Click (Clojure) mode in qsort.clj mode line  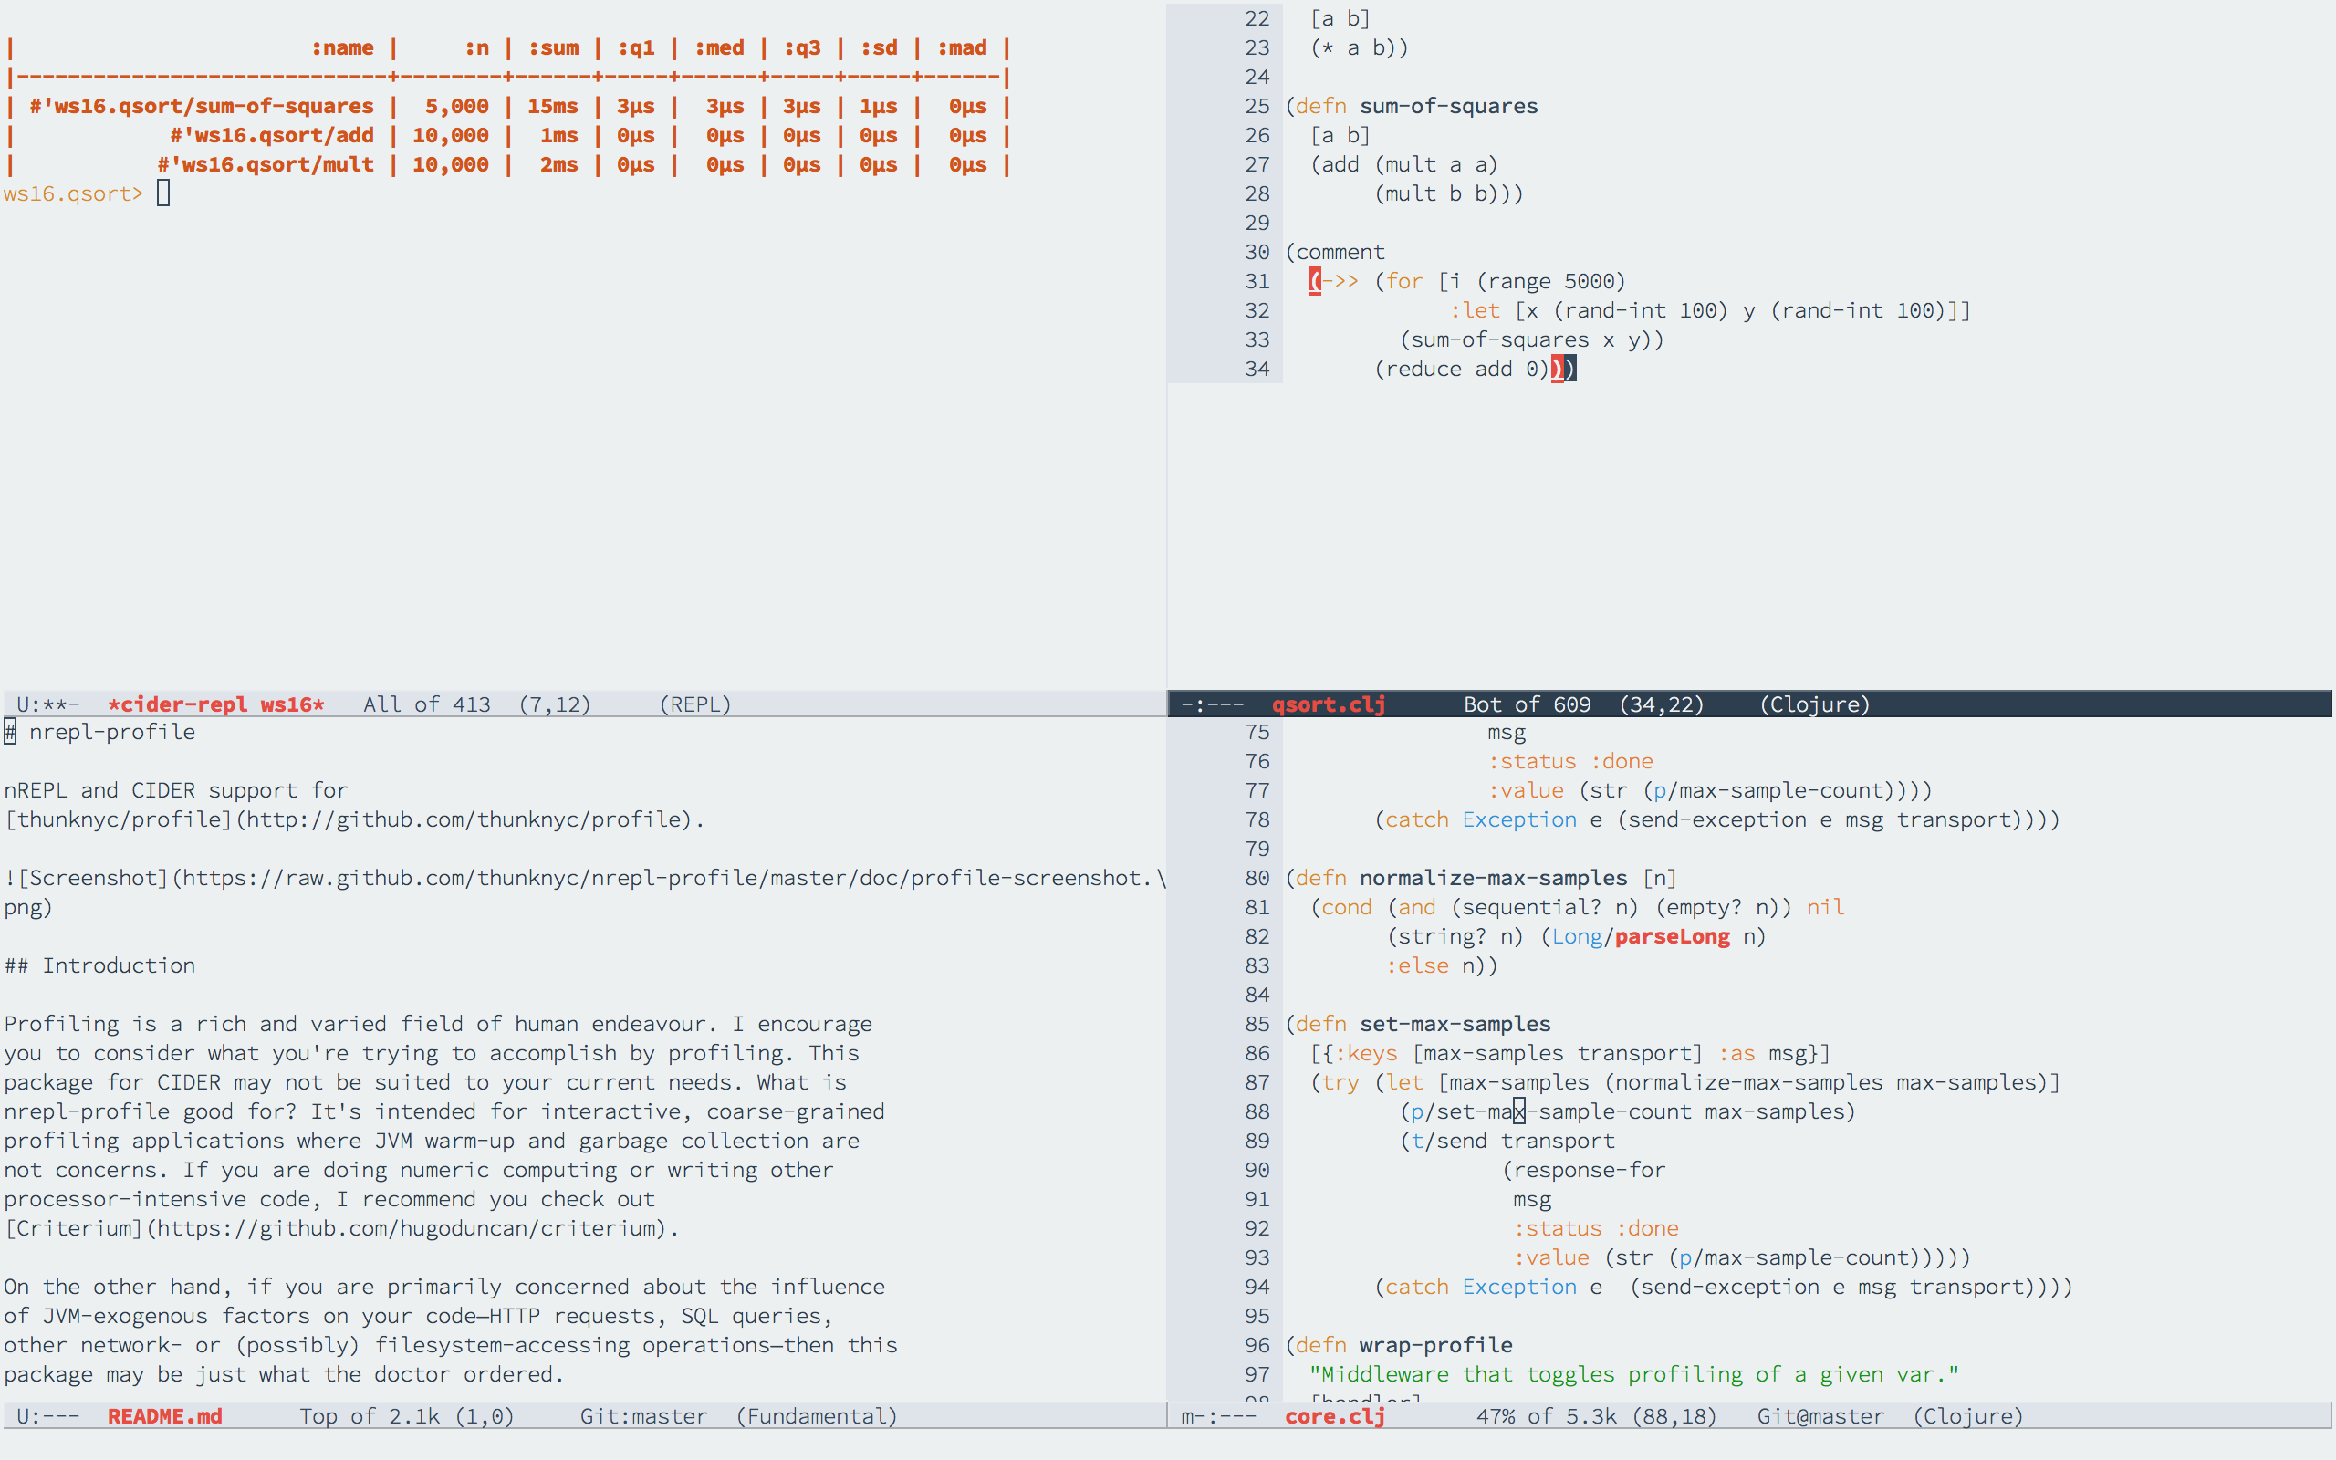(x=1815, y=704)
